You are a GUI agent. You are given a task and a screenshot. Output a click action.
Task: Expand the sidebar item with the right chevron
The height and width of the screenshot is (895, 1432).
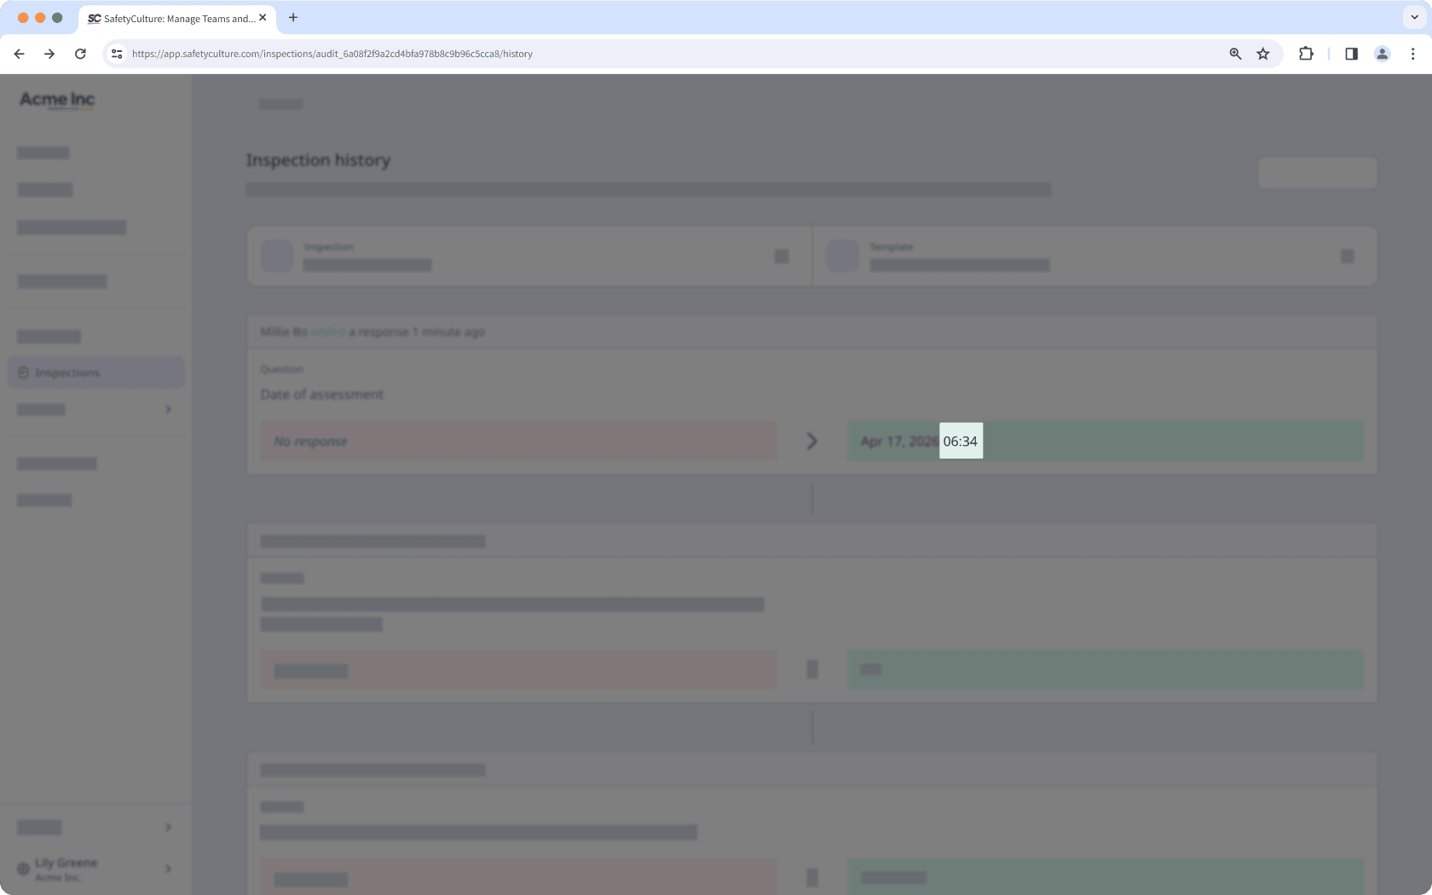coord(167,409)
